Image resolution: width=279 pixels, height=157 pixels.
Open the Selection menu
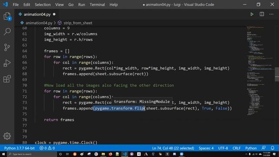[x=43, y=5]
